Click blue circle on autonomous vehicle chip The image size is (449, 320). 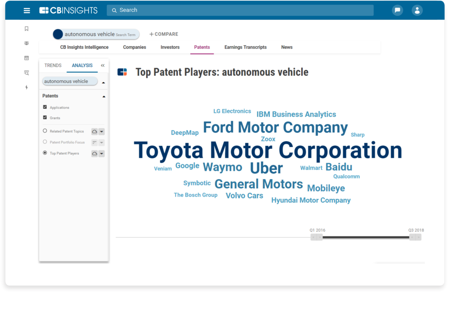tap(58, 34)
